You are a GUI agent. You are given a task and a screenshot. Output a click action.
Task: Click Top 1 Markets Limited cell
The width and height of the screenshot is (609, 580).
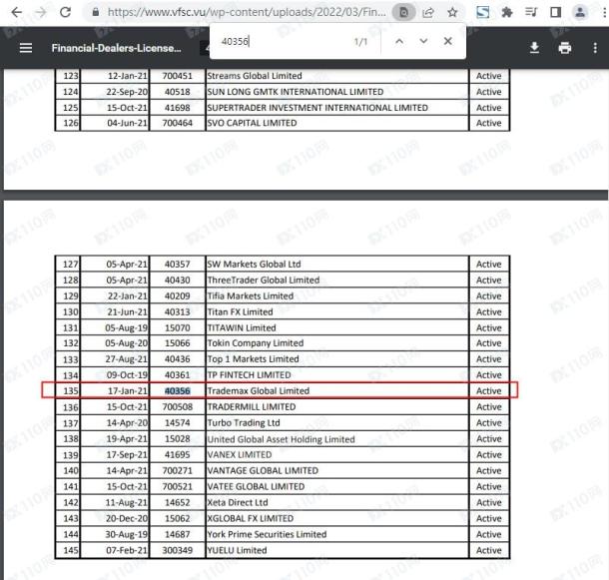point(336,359)
